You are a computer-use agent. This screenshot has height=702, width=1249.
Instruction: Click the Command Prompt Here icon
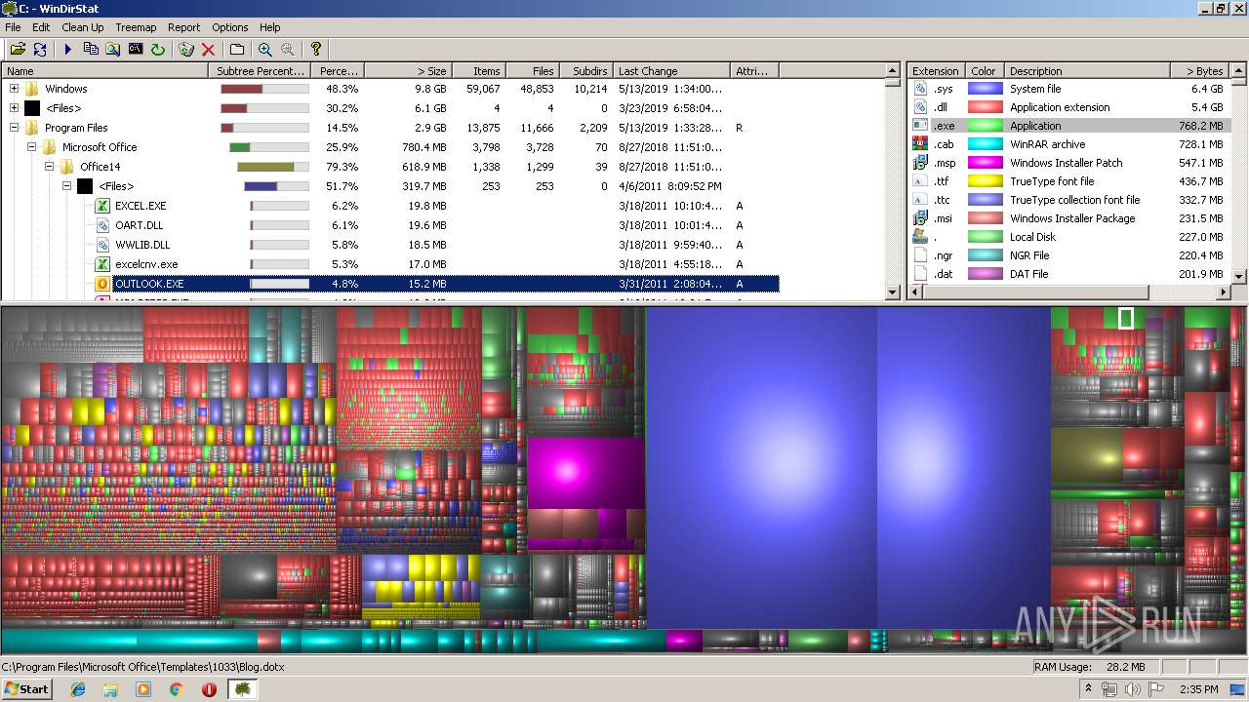(136, 49)
